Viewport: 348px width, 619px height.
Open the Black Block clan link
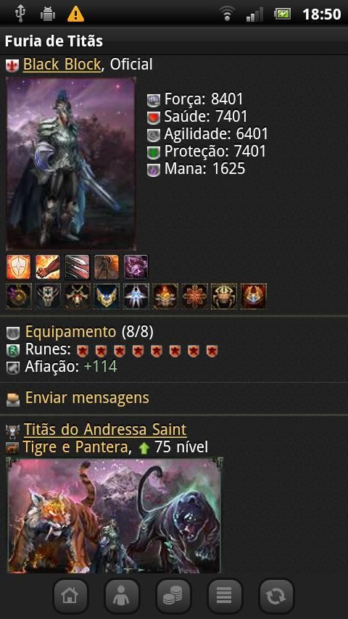[62, 65]
